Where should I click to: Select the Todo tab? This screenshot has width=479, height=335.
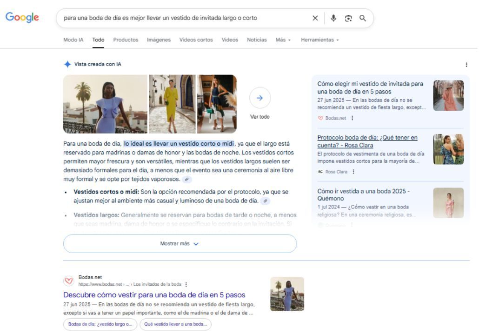click(98, 40)
